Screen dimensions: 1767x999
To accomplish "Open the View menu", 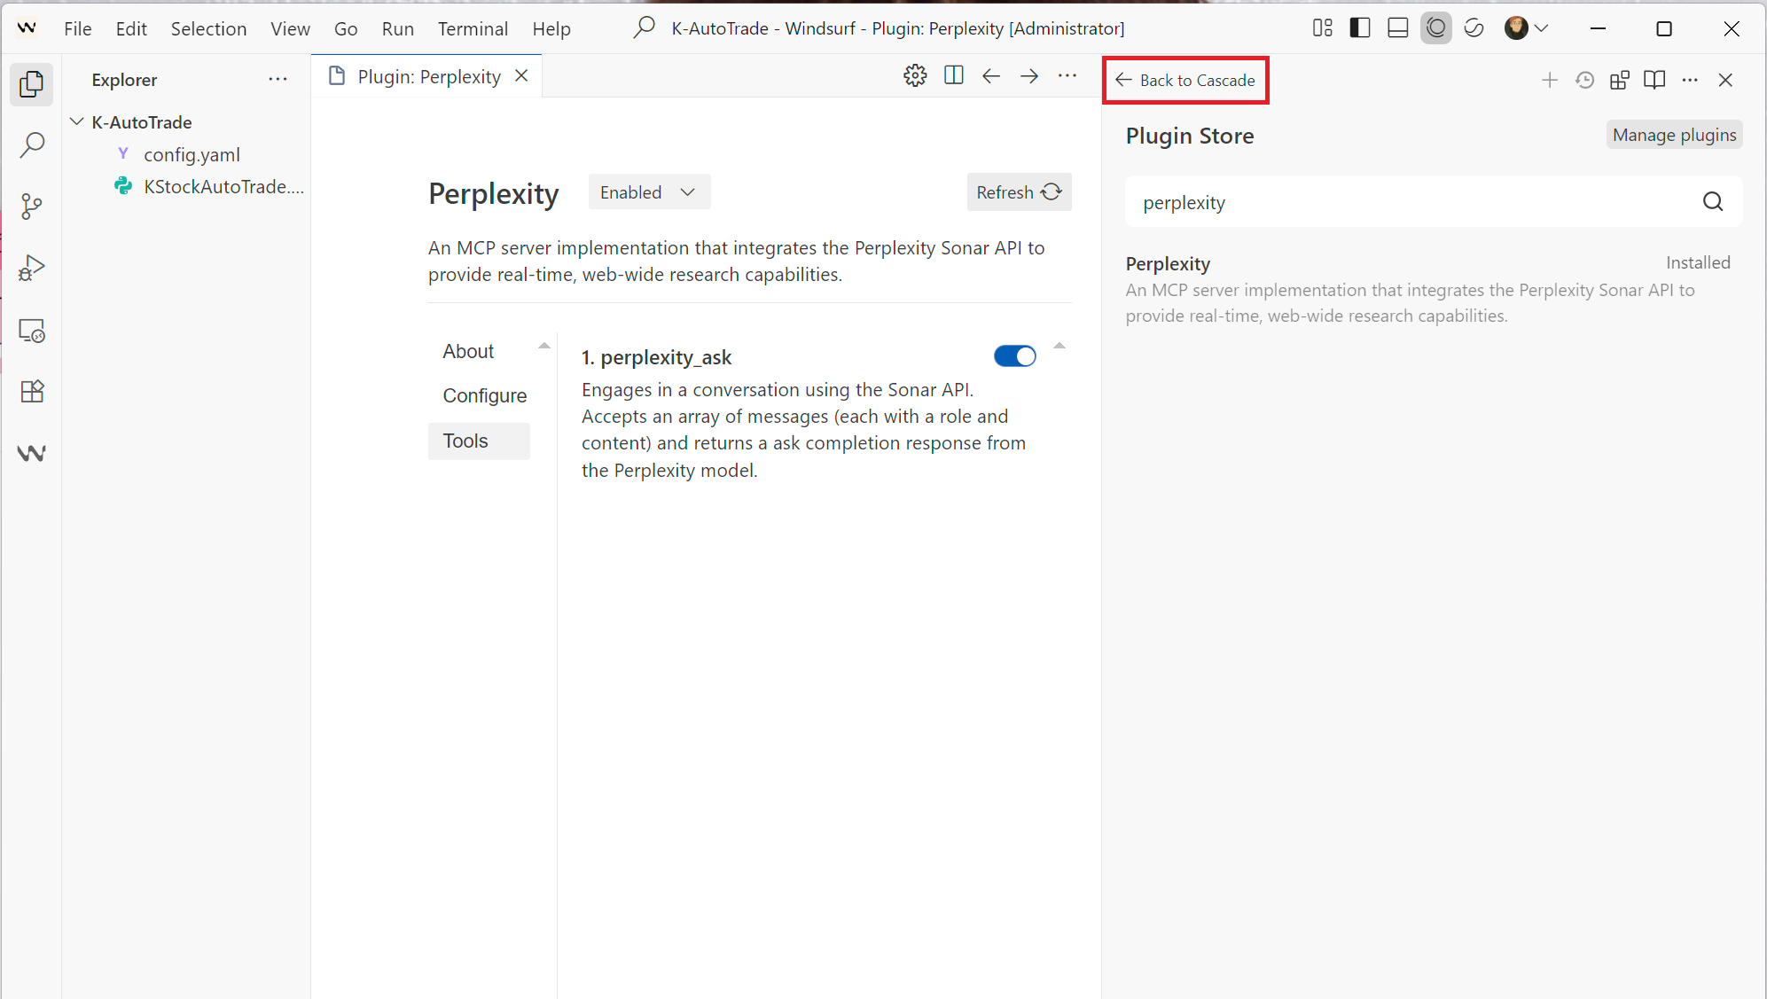I will 290,28.
